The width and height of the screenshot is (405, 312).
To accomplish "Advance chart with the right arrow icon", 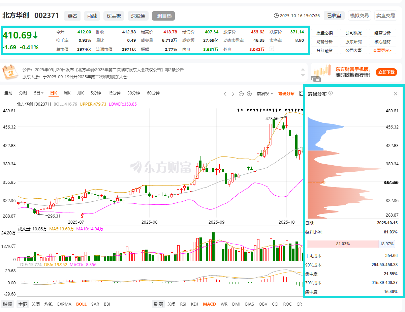I will tap(233, 94).
